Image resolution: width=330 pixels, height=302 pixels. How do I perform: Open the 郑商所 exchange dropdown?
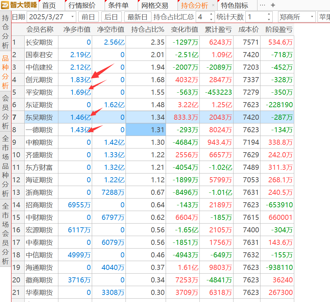(297, 17)
